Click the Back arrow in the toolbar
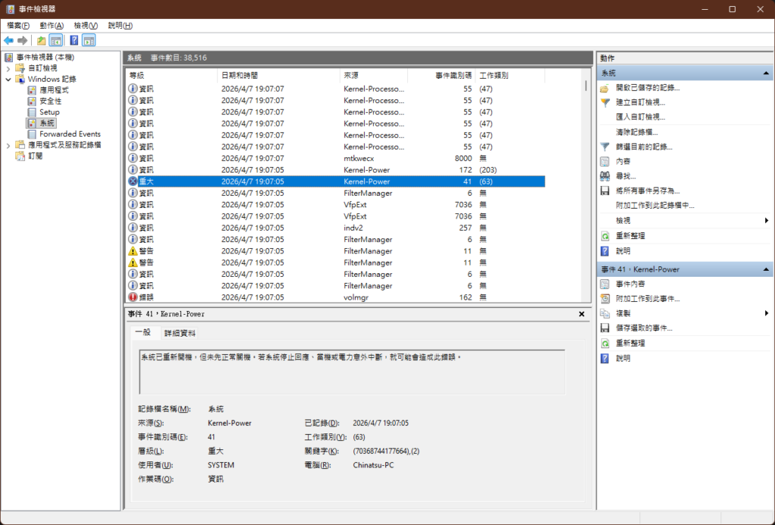The height and width of the screenshot is (525, 775). 8,41
